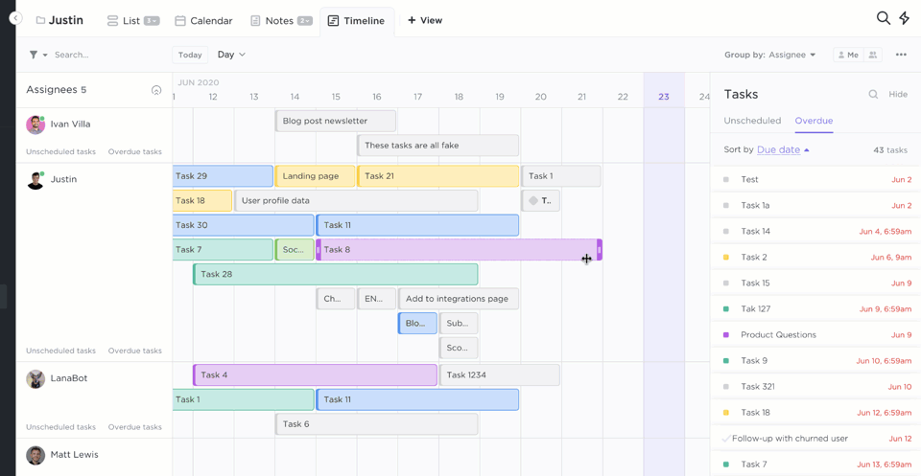
Task: Click the search magnifier icon at top right
Action: 883,18
